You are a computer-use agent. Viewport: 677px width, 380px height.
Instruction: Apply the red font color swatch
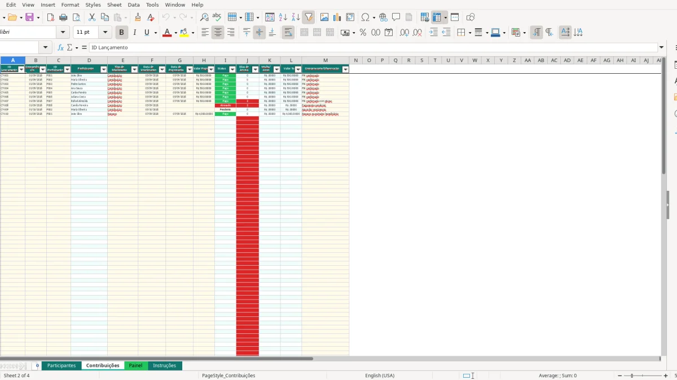[x=167, y=33]
